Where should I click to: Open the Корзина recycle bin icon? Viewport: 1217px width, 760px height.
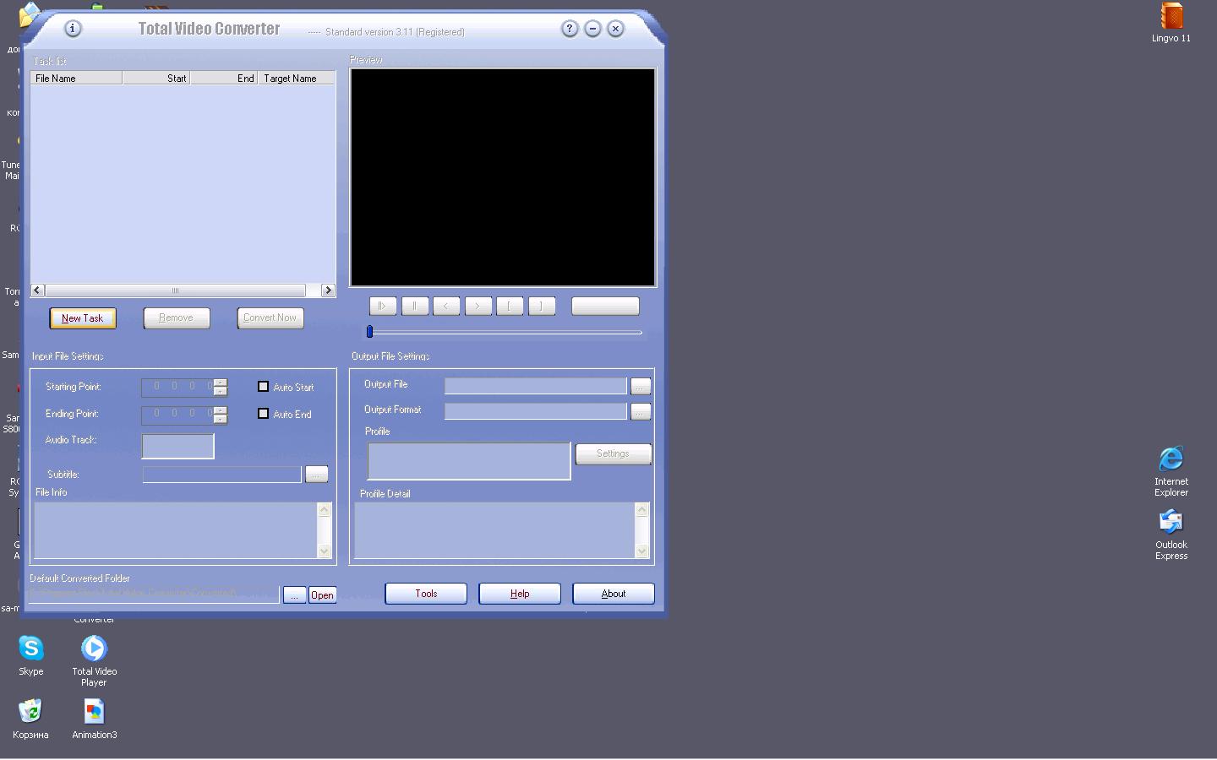point(30,719)
